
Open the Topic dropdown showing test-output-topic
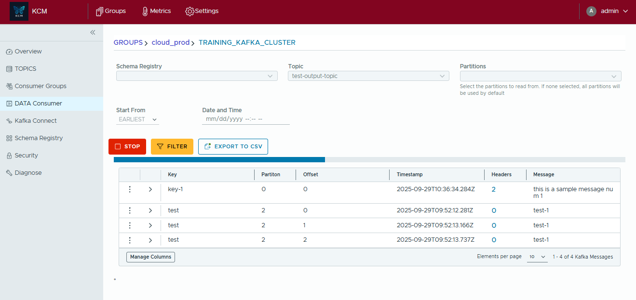[368, 76]
